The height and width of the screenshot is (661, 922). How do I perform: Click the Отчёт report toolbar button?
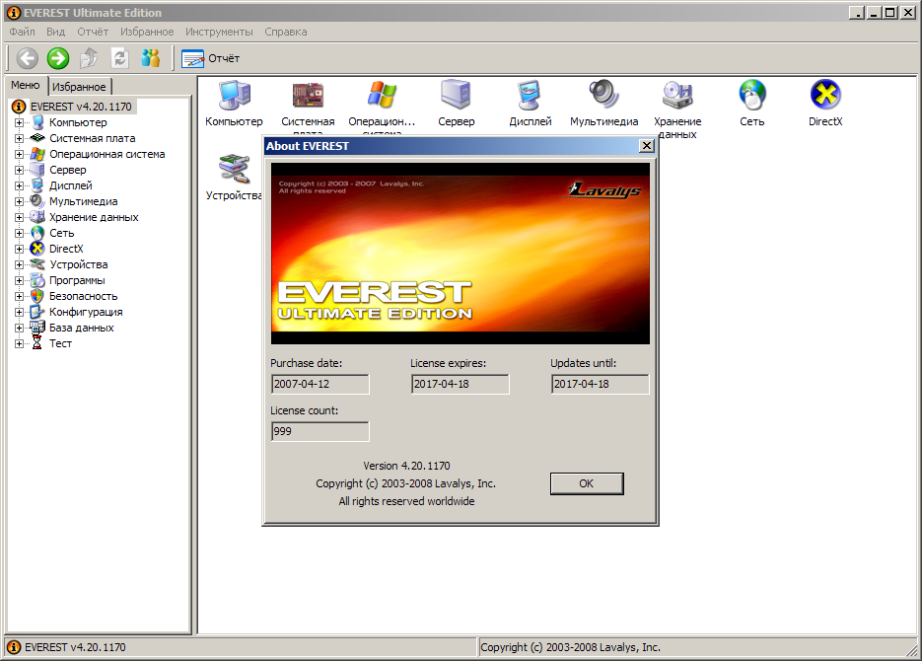pyautogui.click(x=211, y=58)
